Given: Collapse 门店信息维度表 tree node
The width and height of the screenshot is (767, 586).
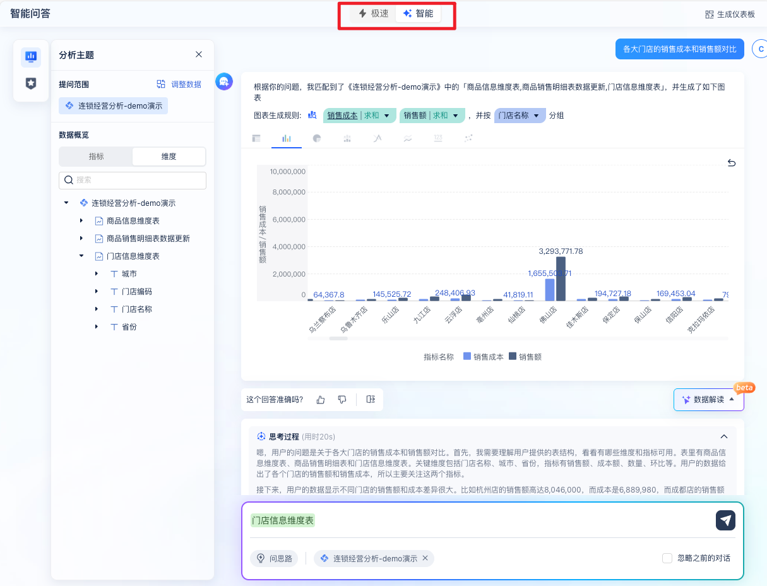Looking at the screenshot, I should [81, 256].
